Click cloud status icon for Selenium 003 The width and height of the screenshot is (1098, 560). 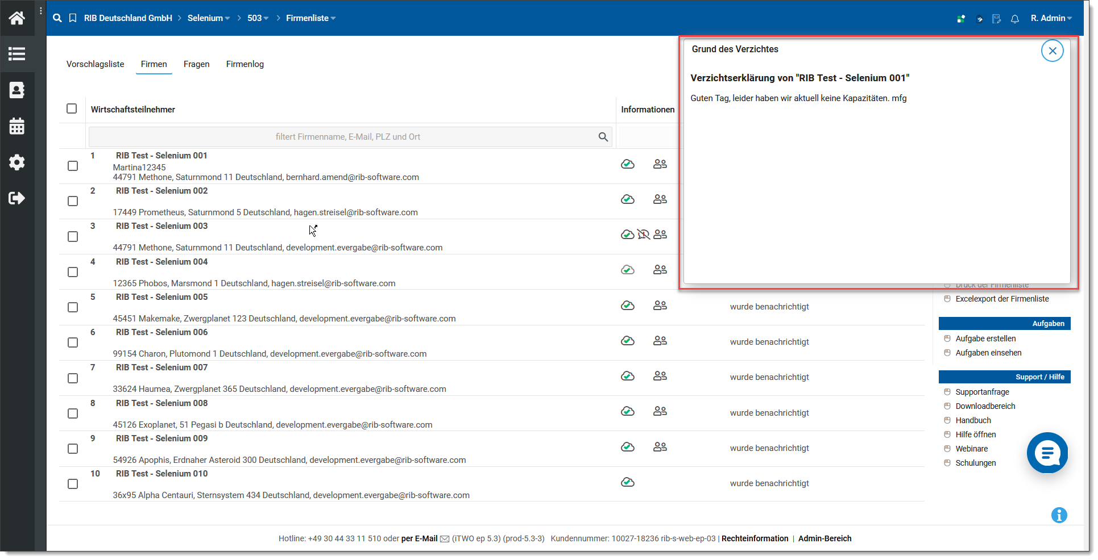(627, 235)
